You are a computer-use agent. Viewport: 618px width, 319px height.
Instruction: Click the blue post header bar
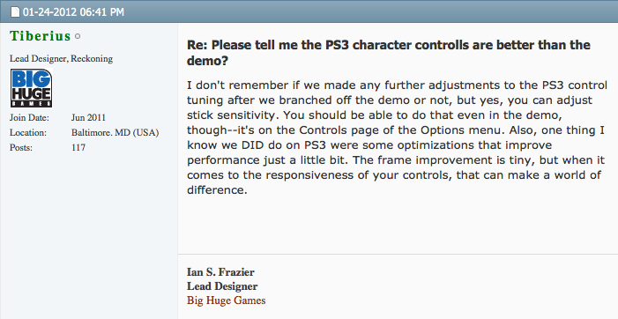(x=309, y=11)
